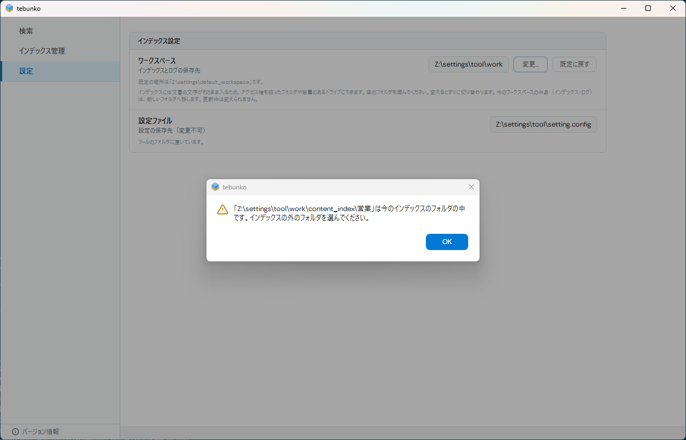The image size is (686, 440).
Task: Click the warning message text in dialog
Action: tap(349, 214)
